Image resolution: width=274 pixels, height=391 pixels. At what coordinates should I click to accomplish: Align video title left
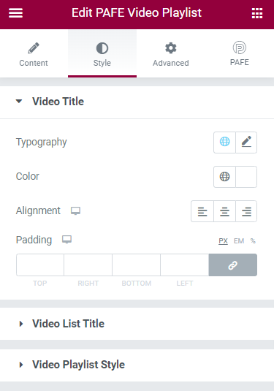[x=202, y=211]
